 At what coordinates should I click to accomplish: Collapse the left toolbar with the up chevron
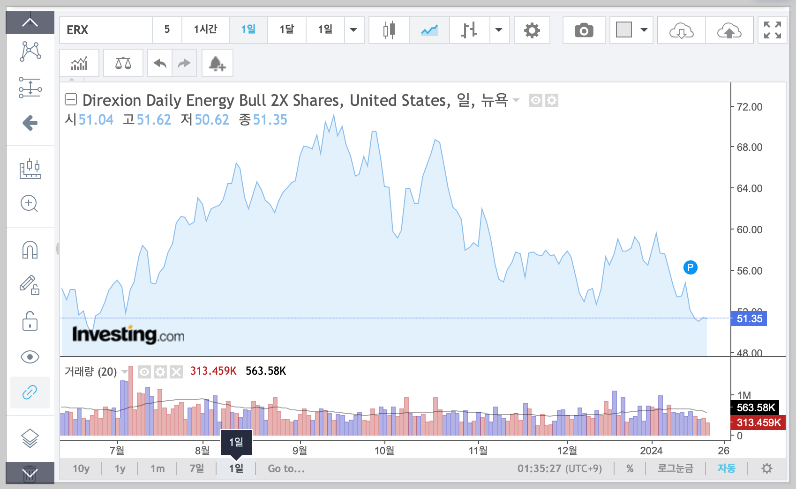coord(30,22)
